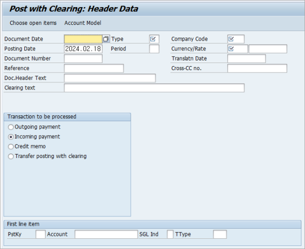Select Outgoing payment radio button

(11, 127)
